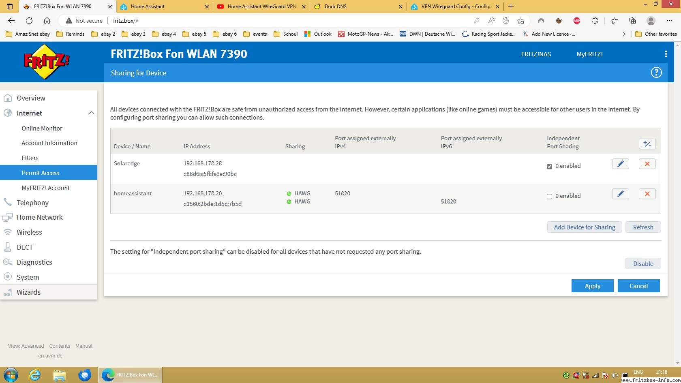Switch to the Home Assistant tab

click(164, 6)
